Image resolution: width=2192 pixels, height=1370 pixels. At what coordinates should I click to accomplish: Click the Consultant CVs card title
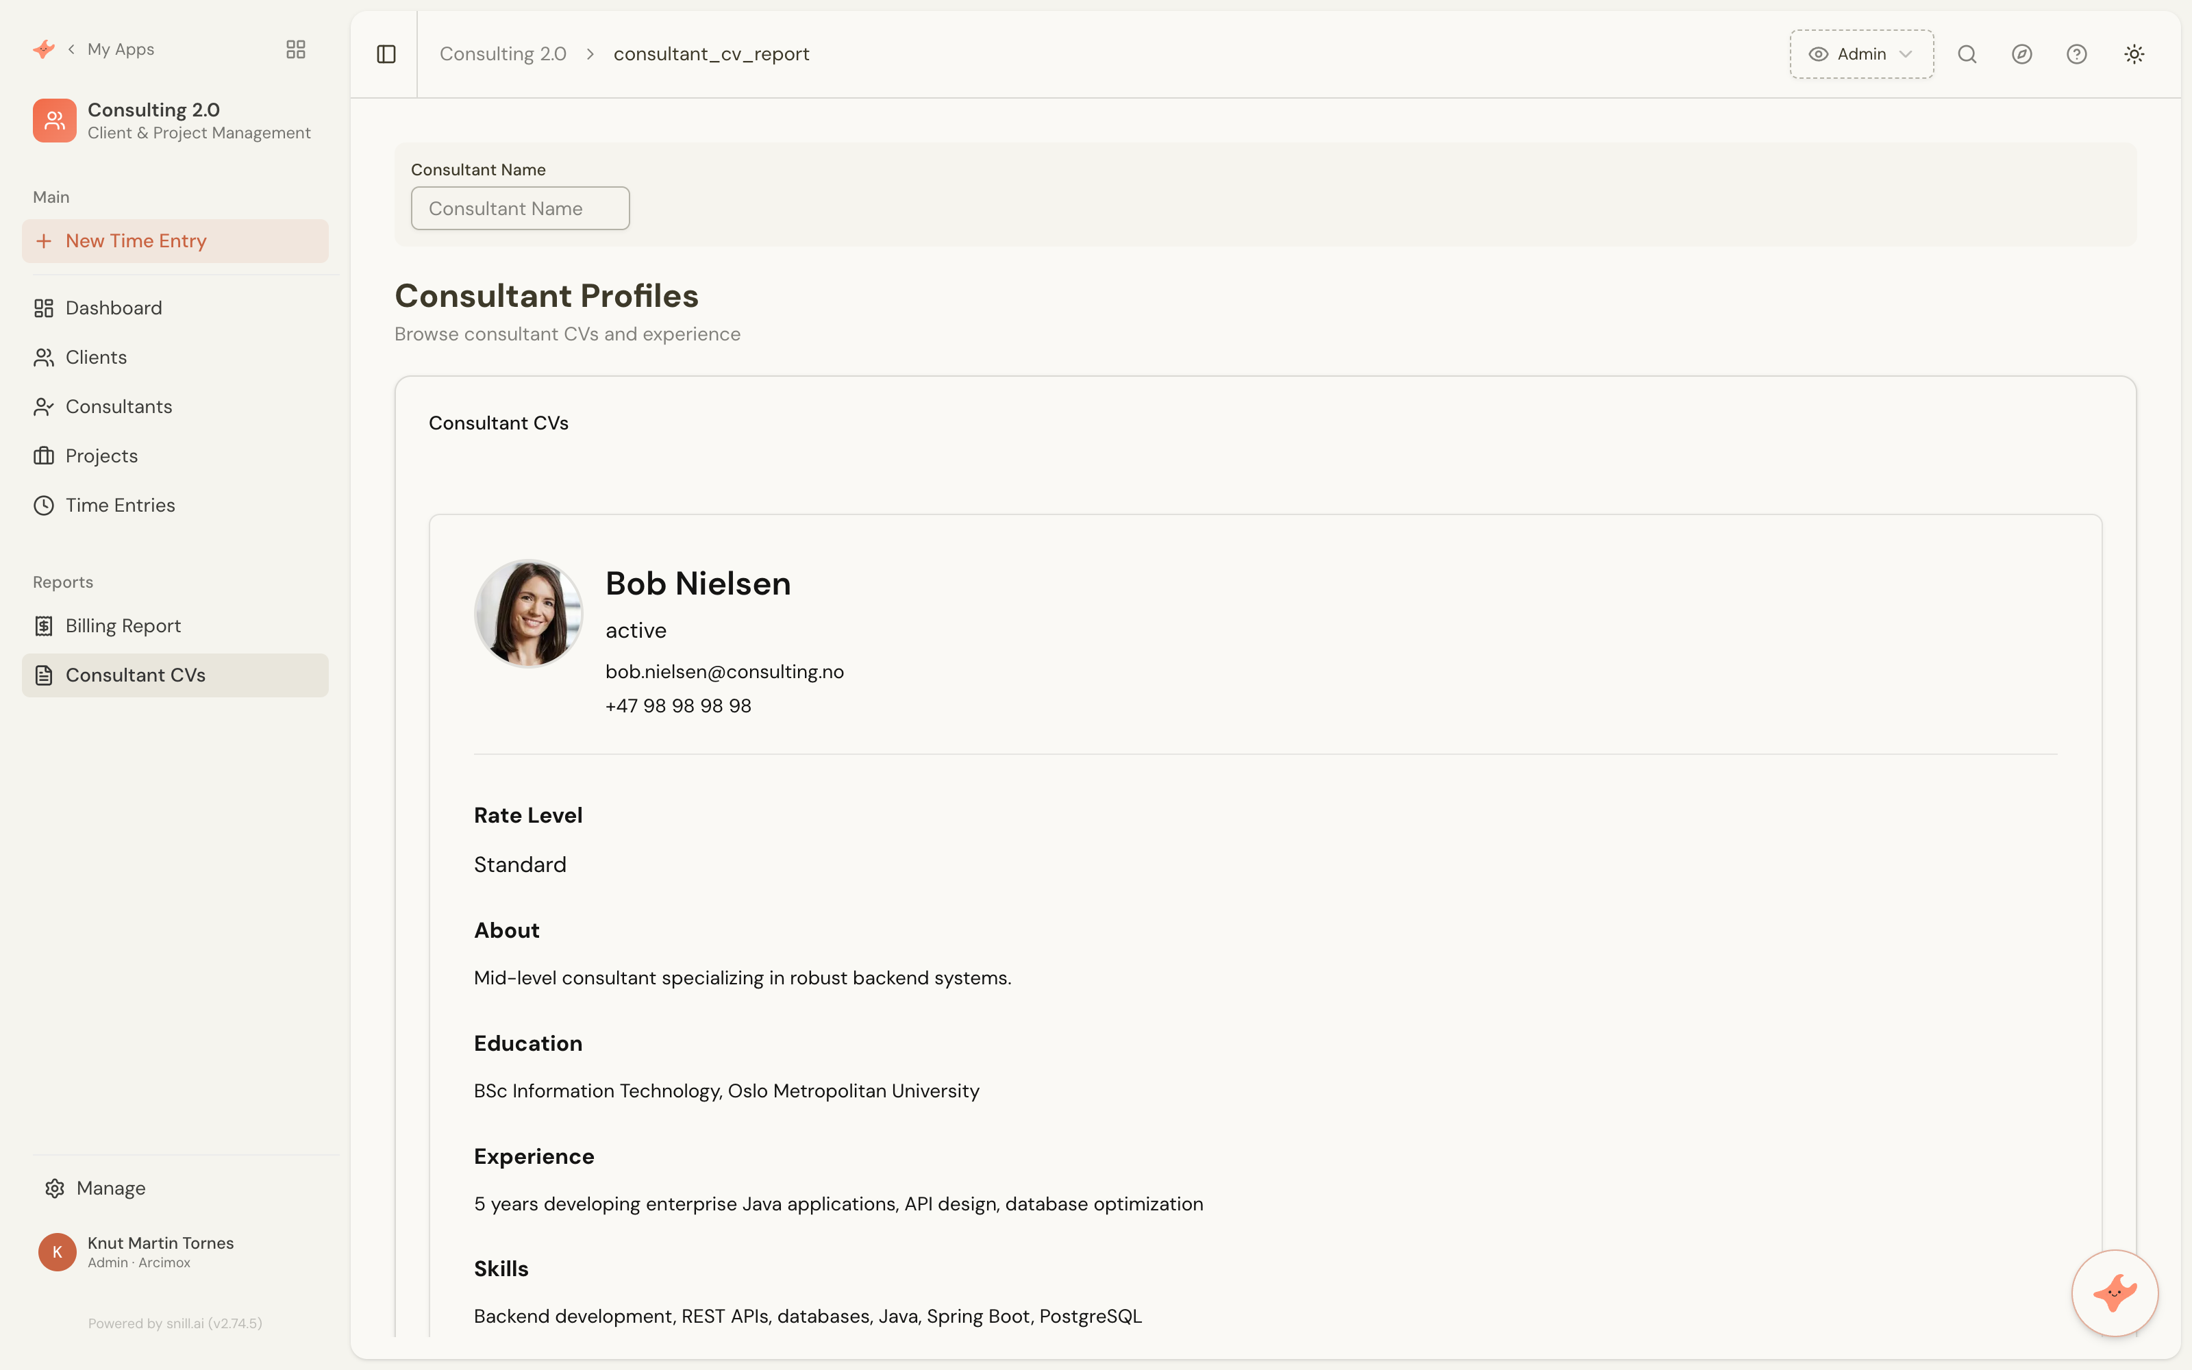point(498,423)
